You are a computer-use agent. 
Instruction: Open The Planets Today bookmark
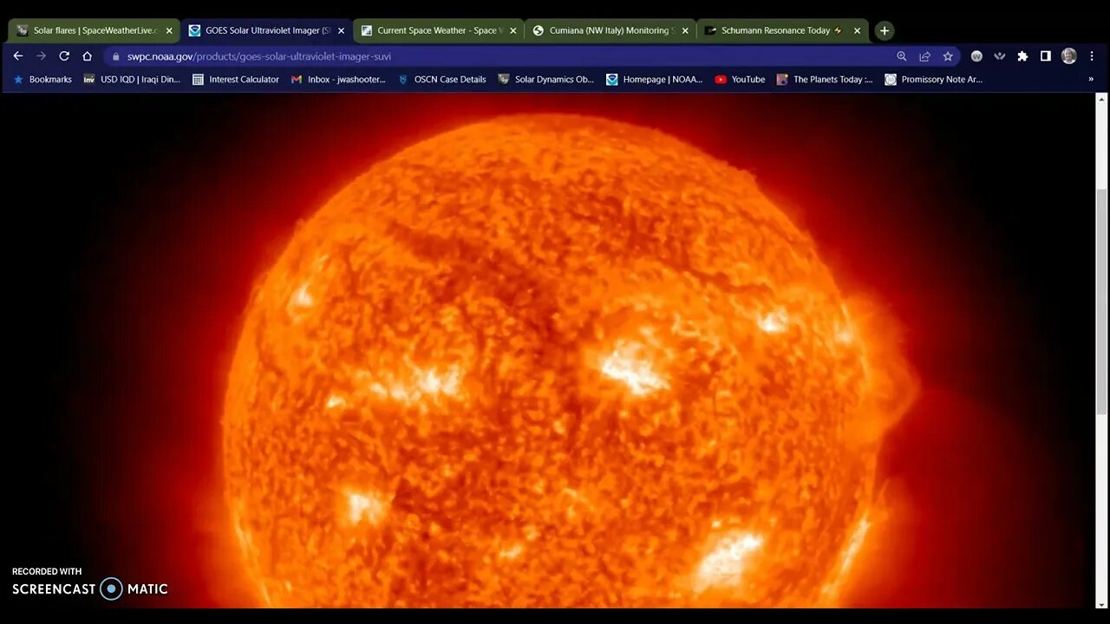click(825, 79)
